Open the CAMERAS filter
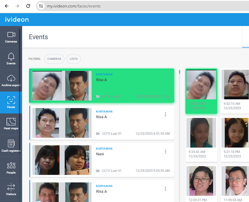This screenshot has width=249, height=202. point(54,59)
